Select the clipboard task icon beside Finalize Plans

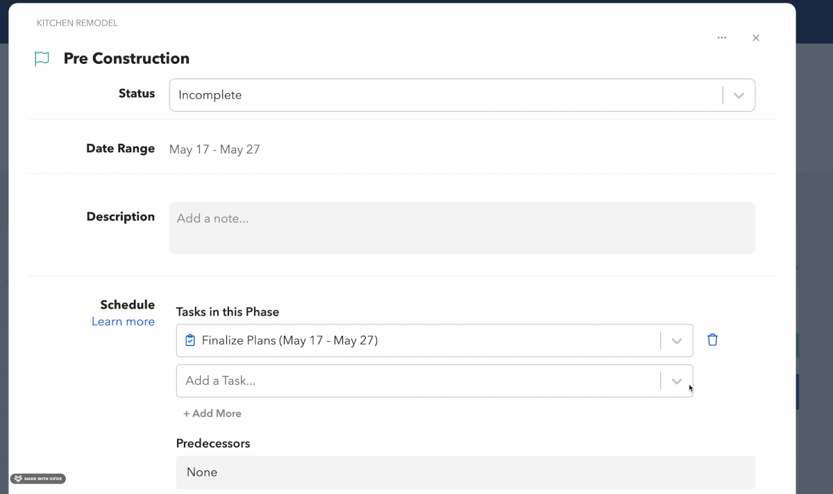click(190, 340)
